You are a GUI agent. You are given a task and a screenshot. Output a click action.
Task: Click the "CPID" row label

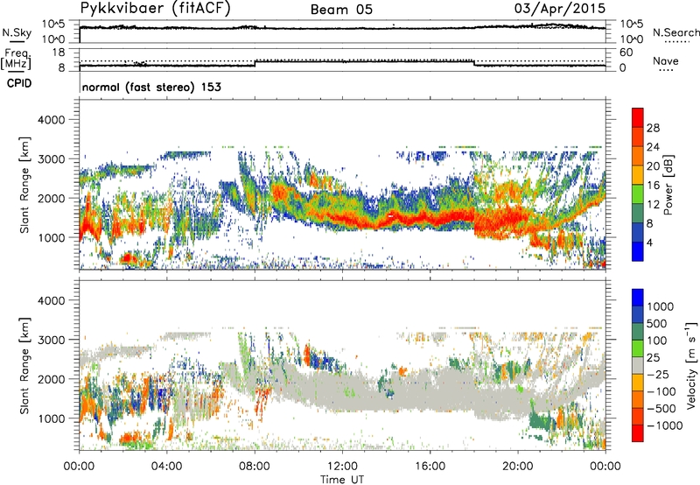click(x=19, y=83)
